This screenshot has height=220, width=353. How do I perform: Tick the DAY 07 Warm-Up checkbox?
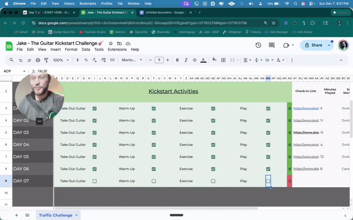154,181
